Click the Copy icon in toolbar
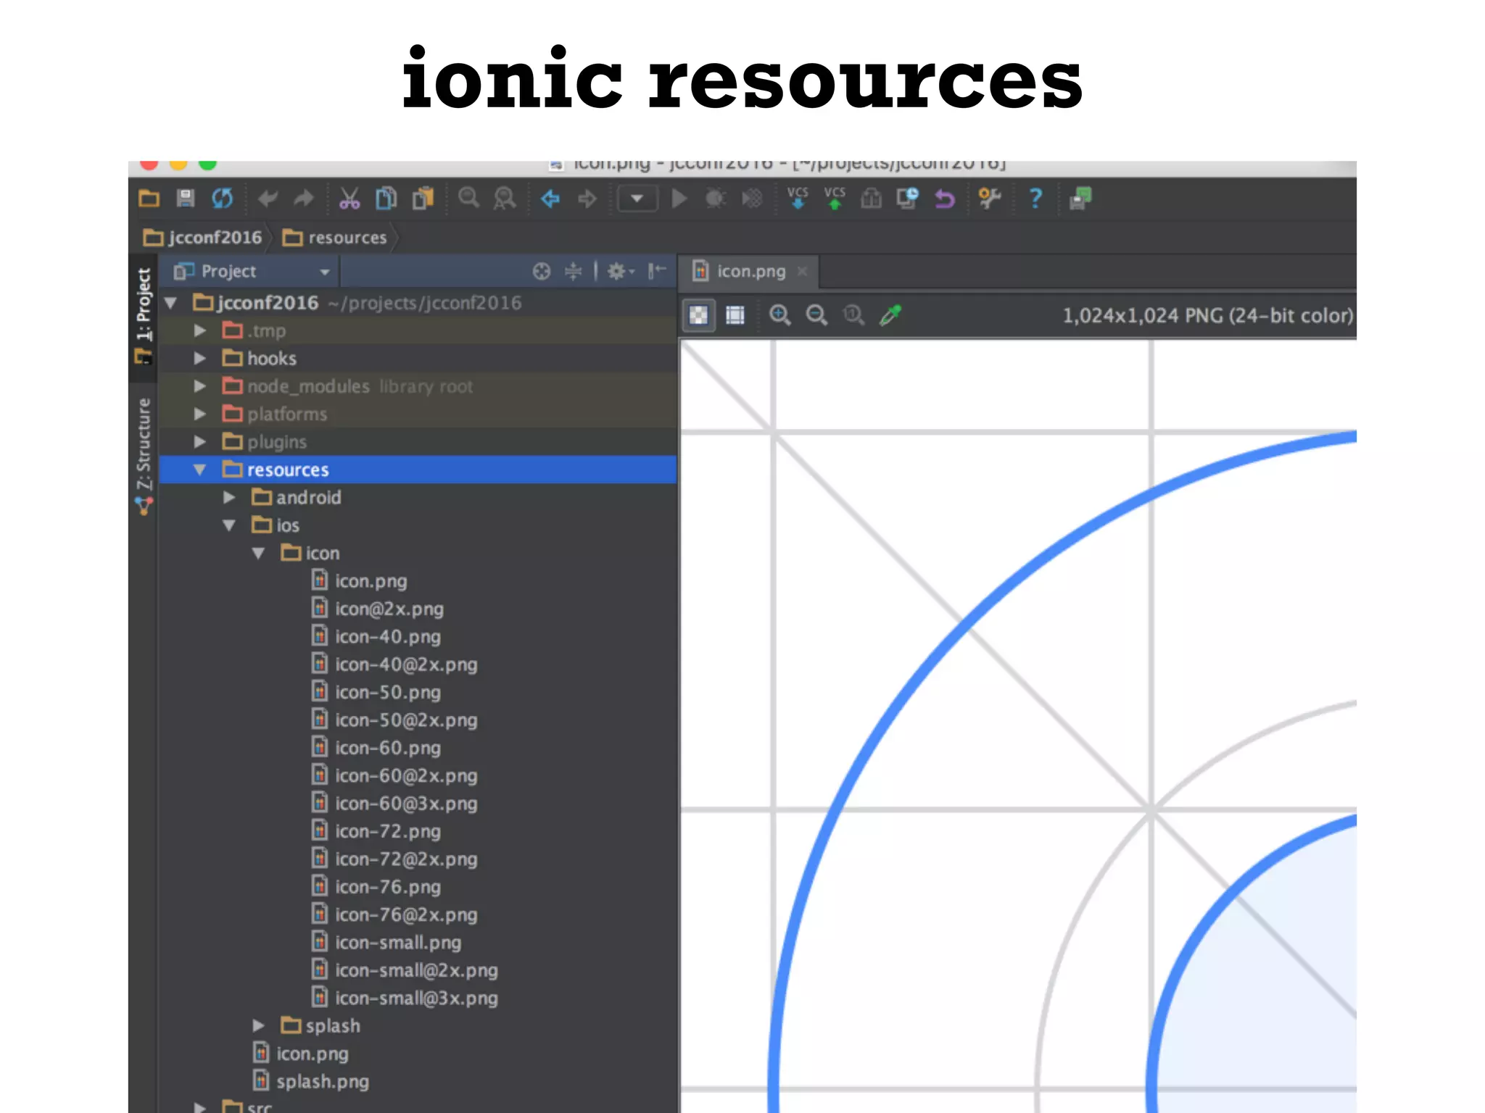Screen dimensions: 1485x1113 (x=386, y=198)
